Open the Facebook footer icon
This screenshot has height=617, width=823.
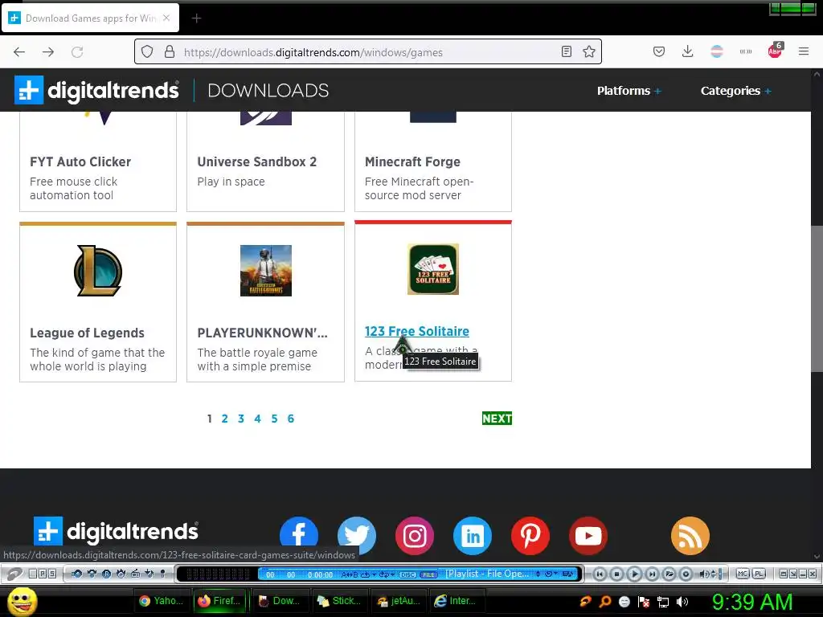pos(299,536)
